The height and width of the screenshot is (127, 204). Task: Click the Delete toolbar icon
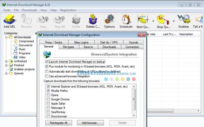click(76, 19)
